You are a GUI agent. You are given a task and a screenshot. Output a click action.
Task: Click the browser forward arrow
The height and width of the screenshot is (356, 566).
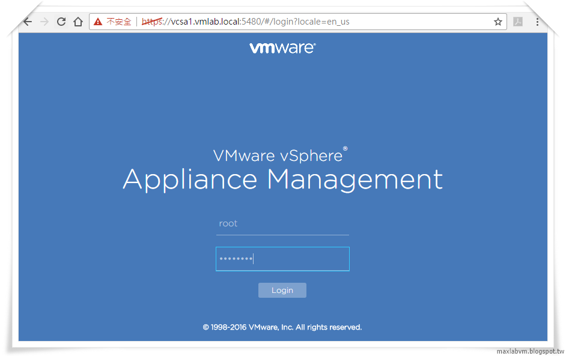(44, 22)
